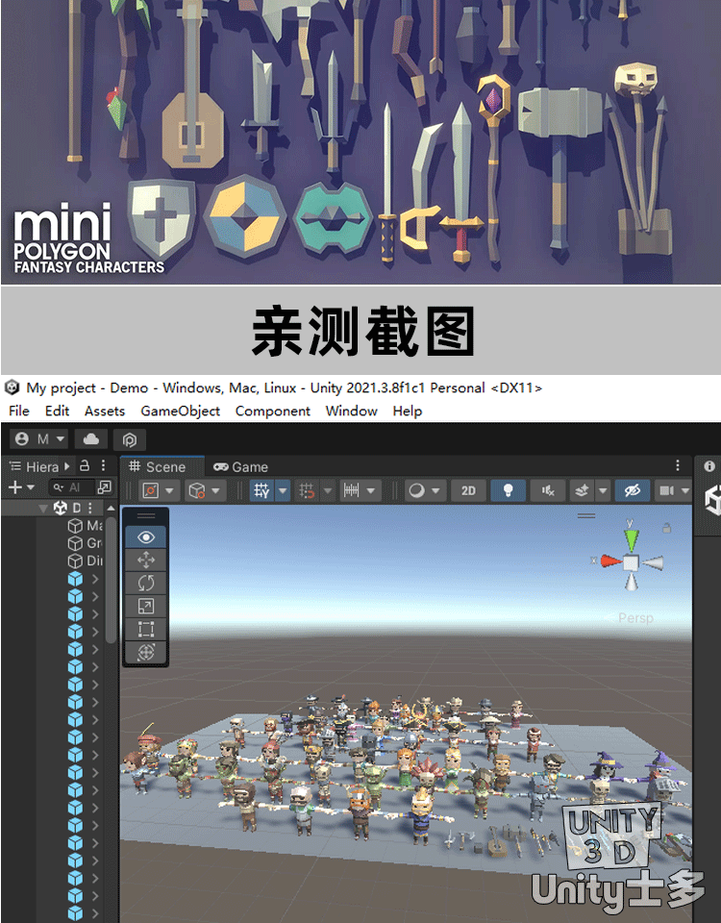Open the Assets menu
This screenshot has width=721, height=923.
click(104, 411)
